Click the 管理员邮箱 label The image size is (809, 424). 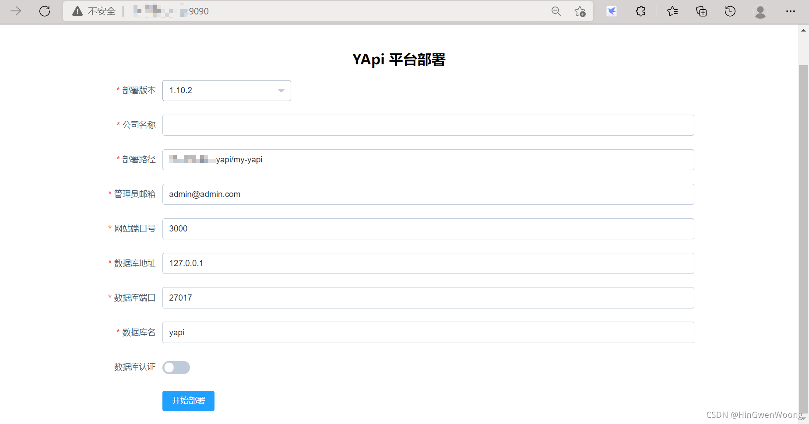pyautogui.click(x=135, y=194)
